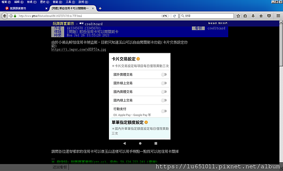Click the creditcard board name in post header
This screenshot has width=283, height=171.
[x=216, y=28]
